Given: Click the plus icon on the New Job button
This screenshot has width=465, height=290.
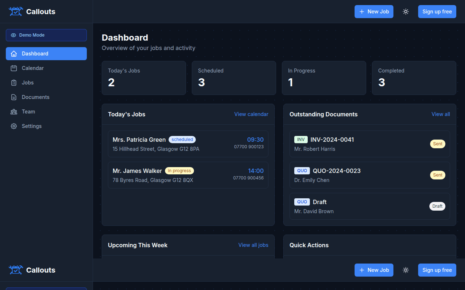Looking at the screenshot, I should [x=361, y=12].
